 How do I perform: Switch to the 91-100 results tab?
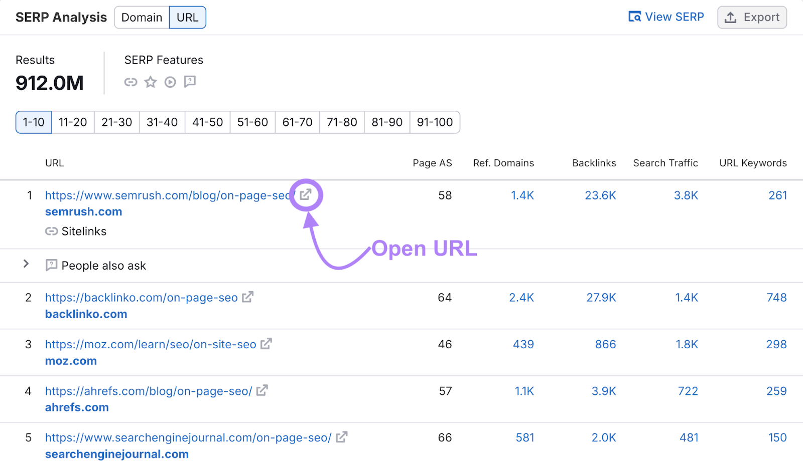pyautogui.click(x=435, y=122)
